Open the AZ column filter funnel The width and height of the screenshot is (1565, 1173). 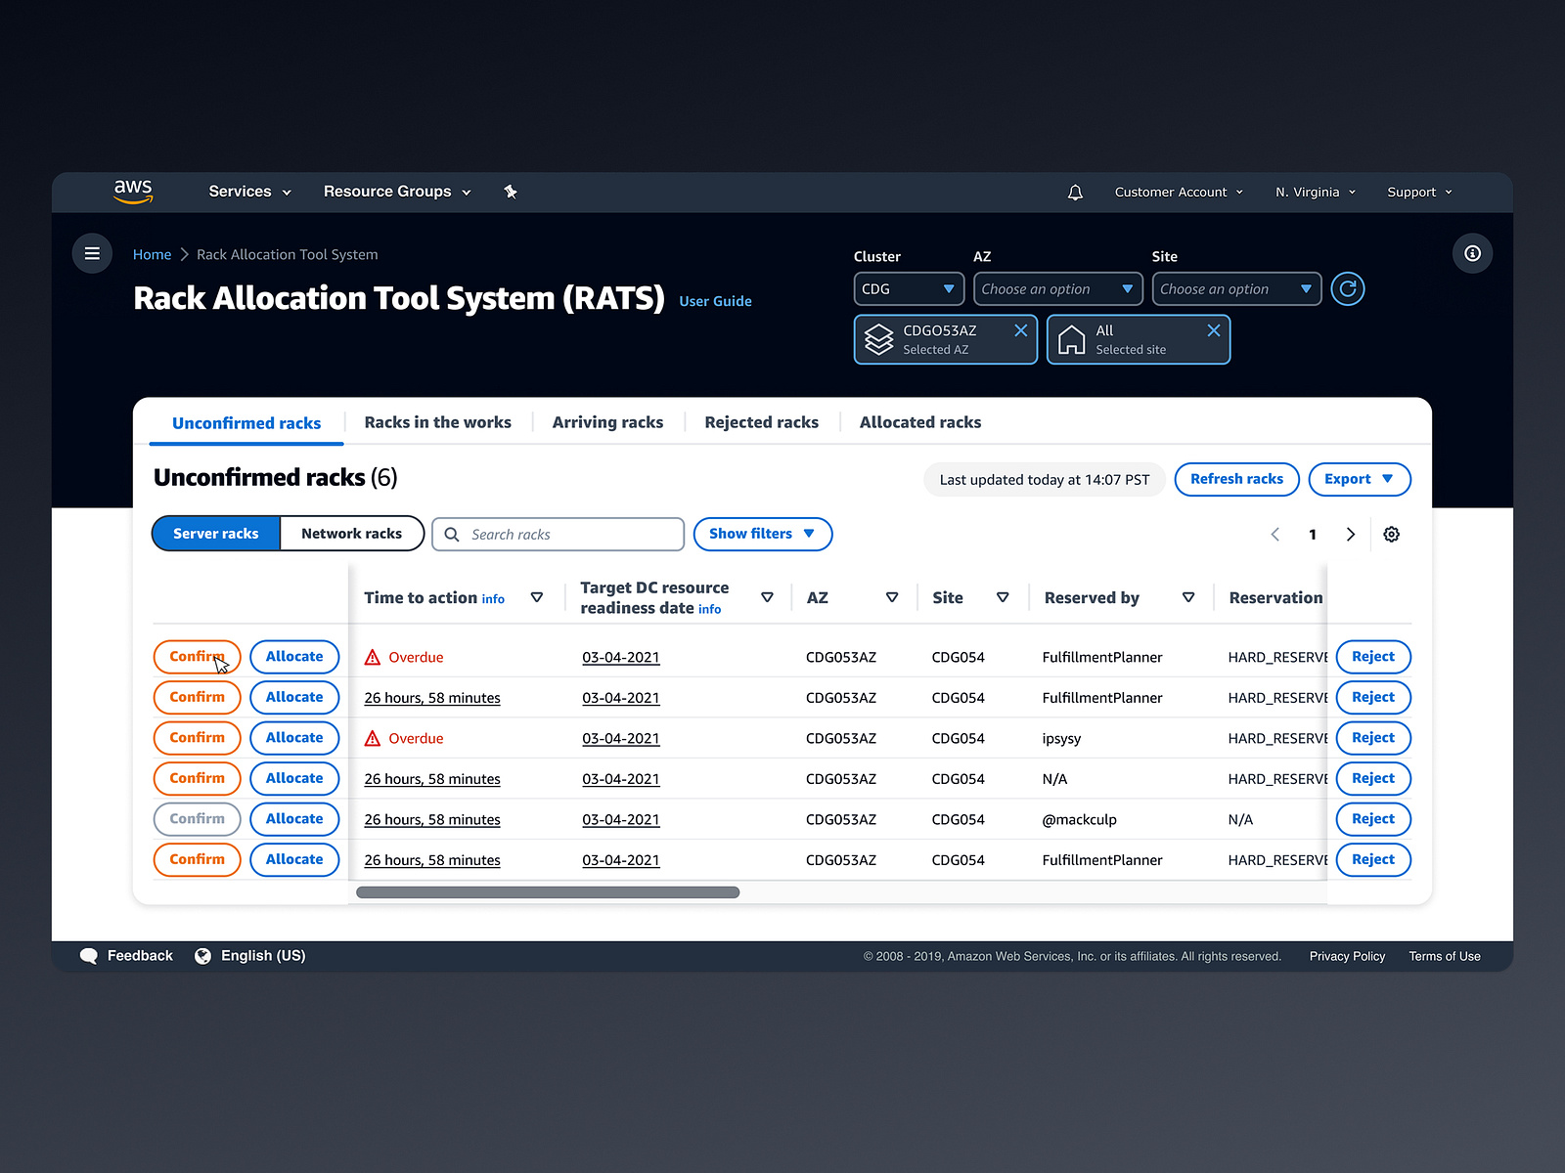point(891,597)
